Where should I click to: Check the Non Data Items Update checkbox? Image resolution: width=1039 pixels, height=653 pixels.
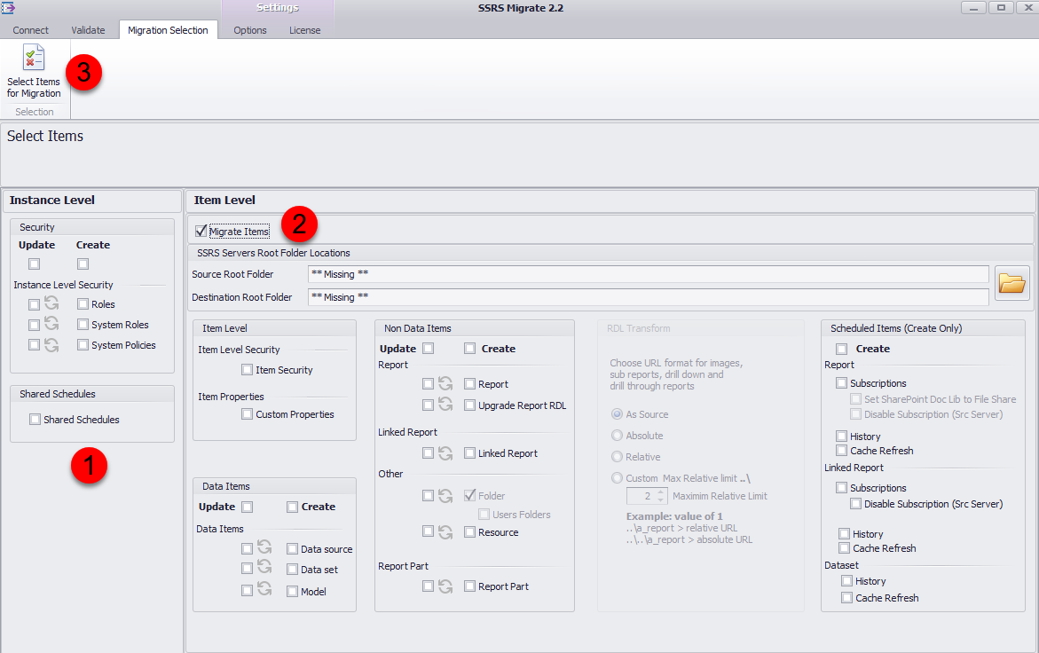(429, 349)
